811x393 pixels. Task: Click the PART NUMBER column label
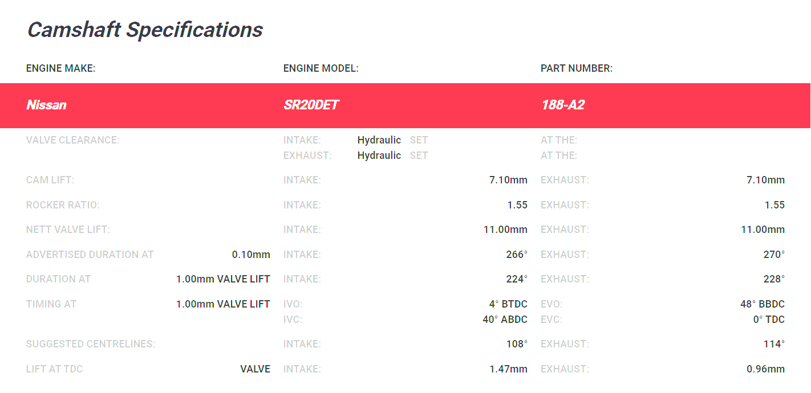(577, 68)
